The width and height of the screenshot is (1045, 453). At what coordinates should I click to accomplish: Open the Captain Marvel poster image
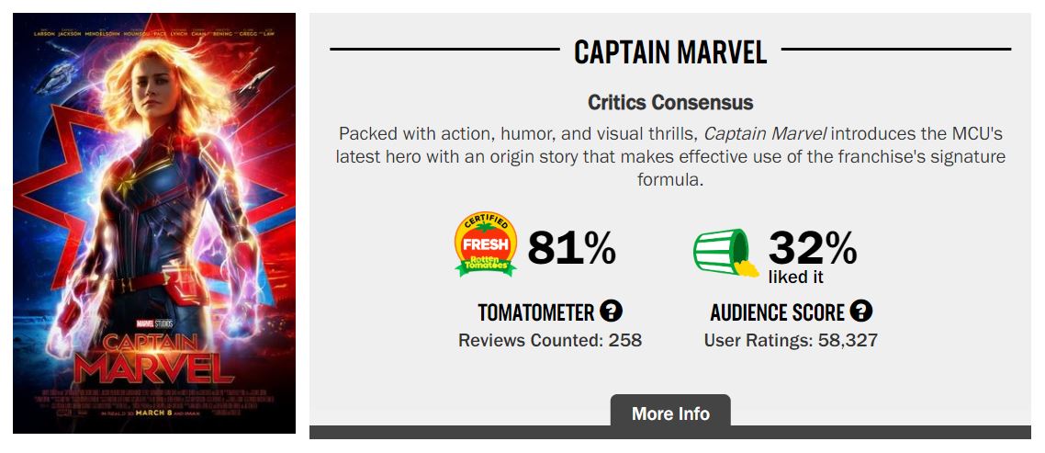(154, 184)
